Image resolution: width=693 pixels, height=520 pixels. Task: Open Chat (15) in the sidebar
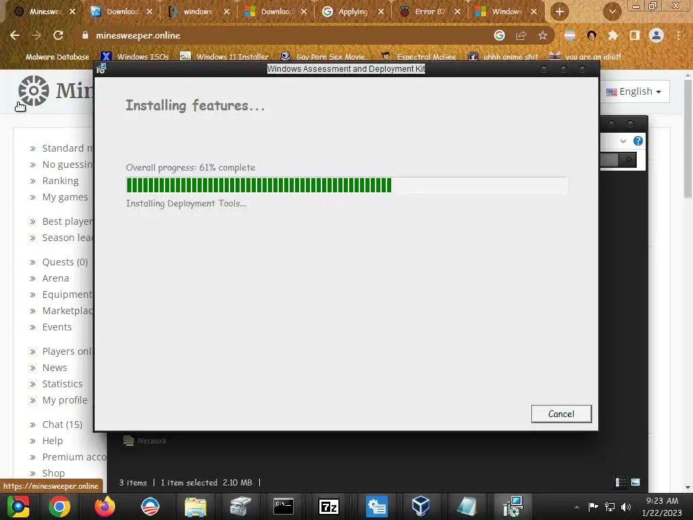coord(62,425)
